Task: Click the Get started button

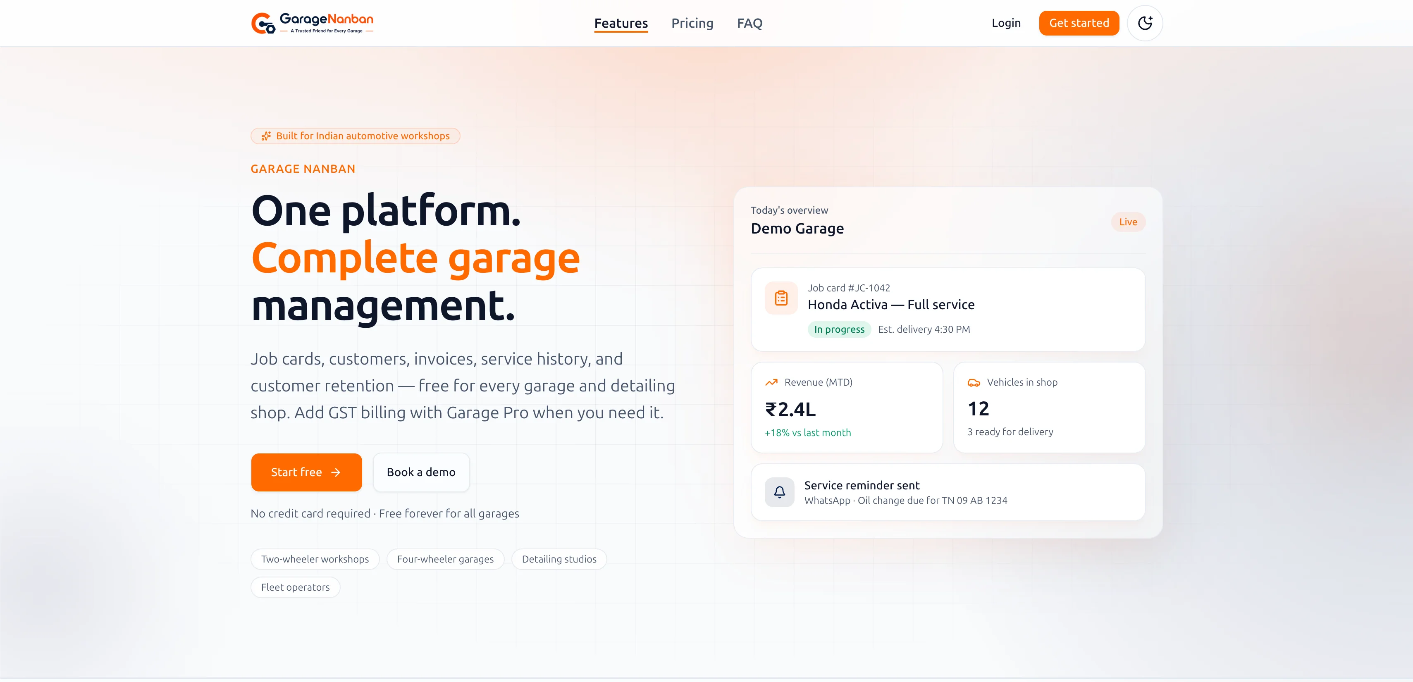Action: coord(1079,23)
